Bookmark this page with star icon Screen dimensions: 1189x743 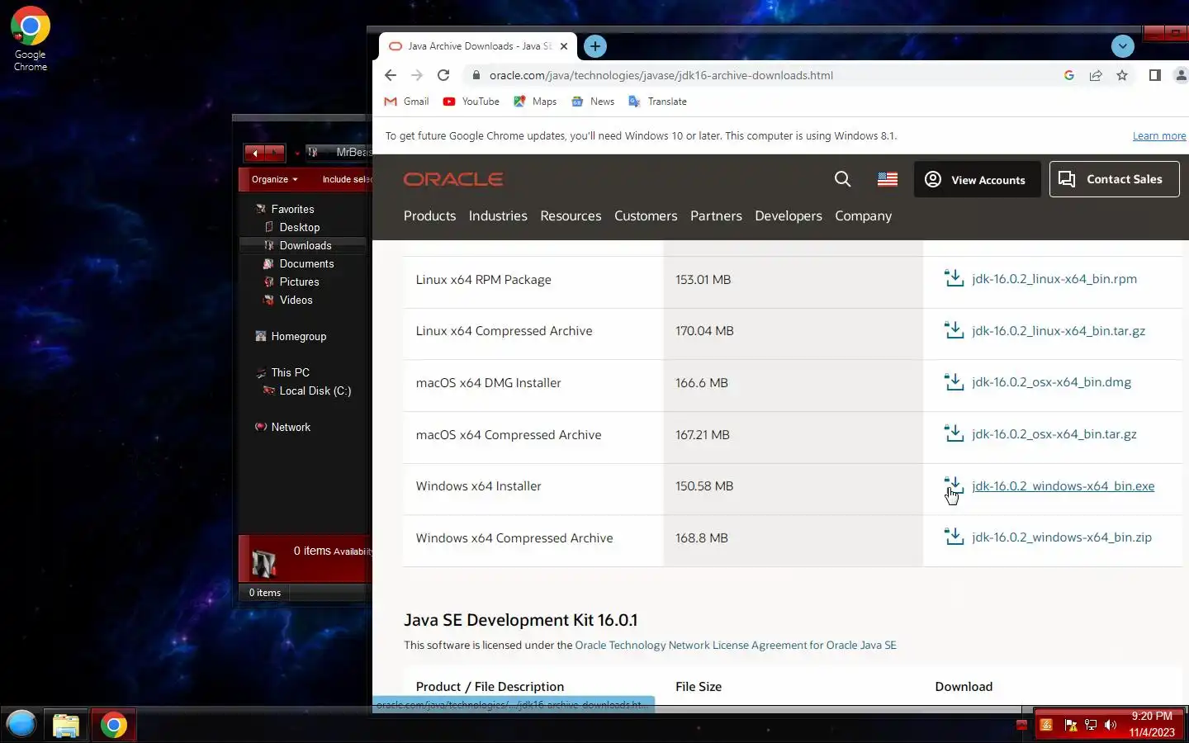click(x=1122, y=75)
